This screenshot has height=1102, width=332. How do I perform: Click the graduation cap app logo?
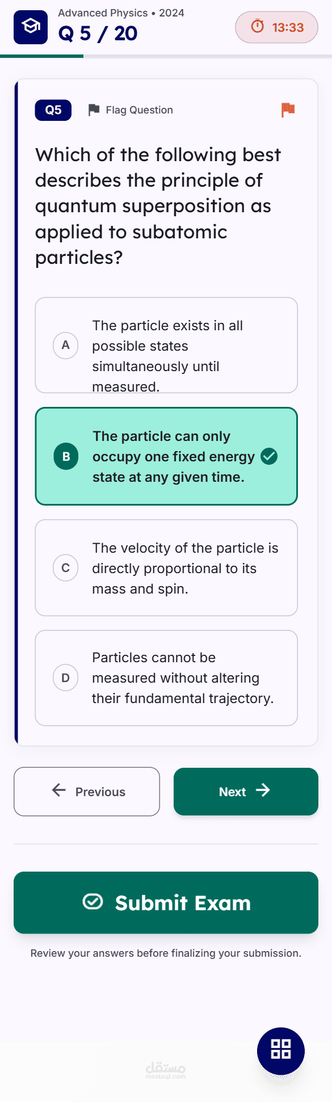tap(31, 27)
